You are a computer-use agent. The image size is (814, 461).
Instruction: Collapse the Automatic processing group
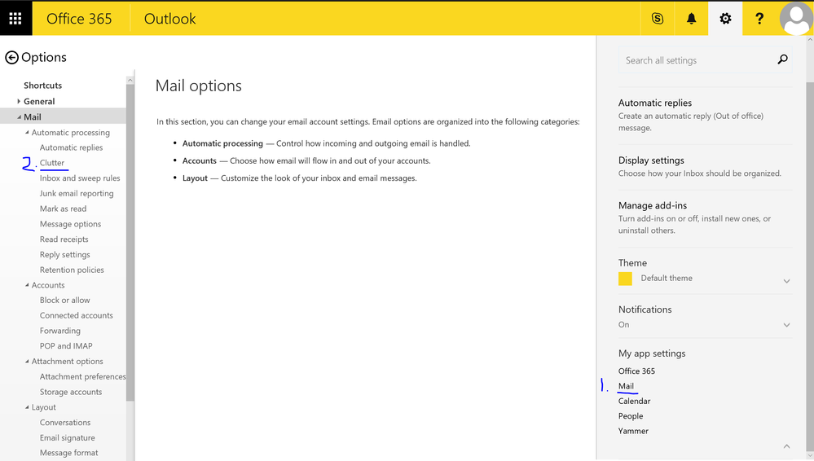[27, 133]
